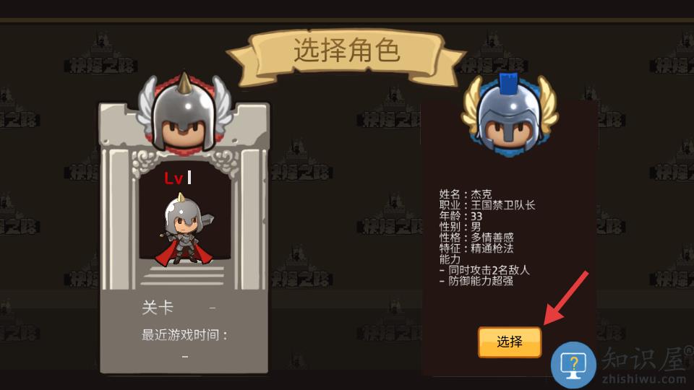The image size is (694, 390).
Task: Click the 职业：王国禁卫队长 line
Action: [x=487, y=205]
